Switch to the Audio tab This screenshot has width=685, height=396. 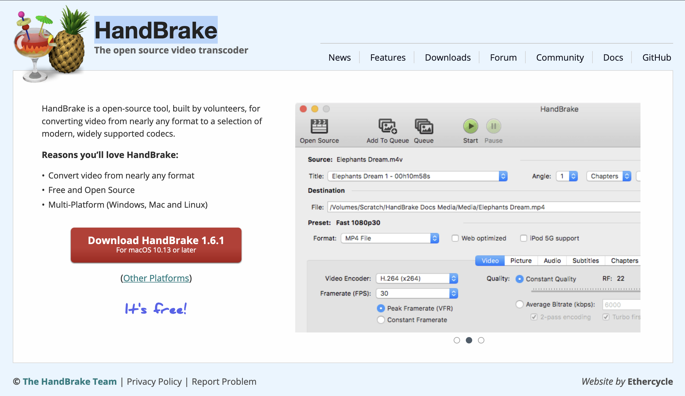(x=552, y=261)
